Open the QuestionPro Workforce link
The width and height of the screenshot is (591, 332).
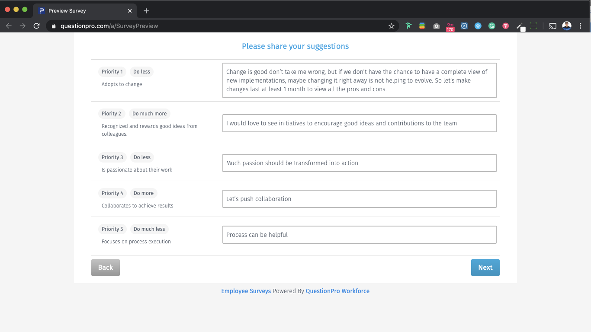[337, 290]
